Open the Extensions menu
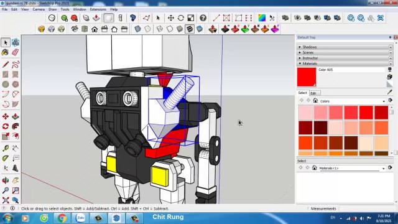 click(98, 9)
